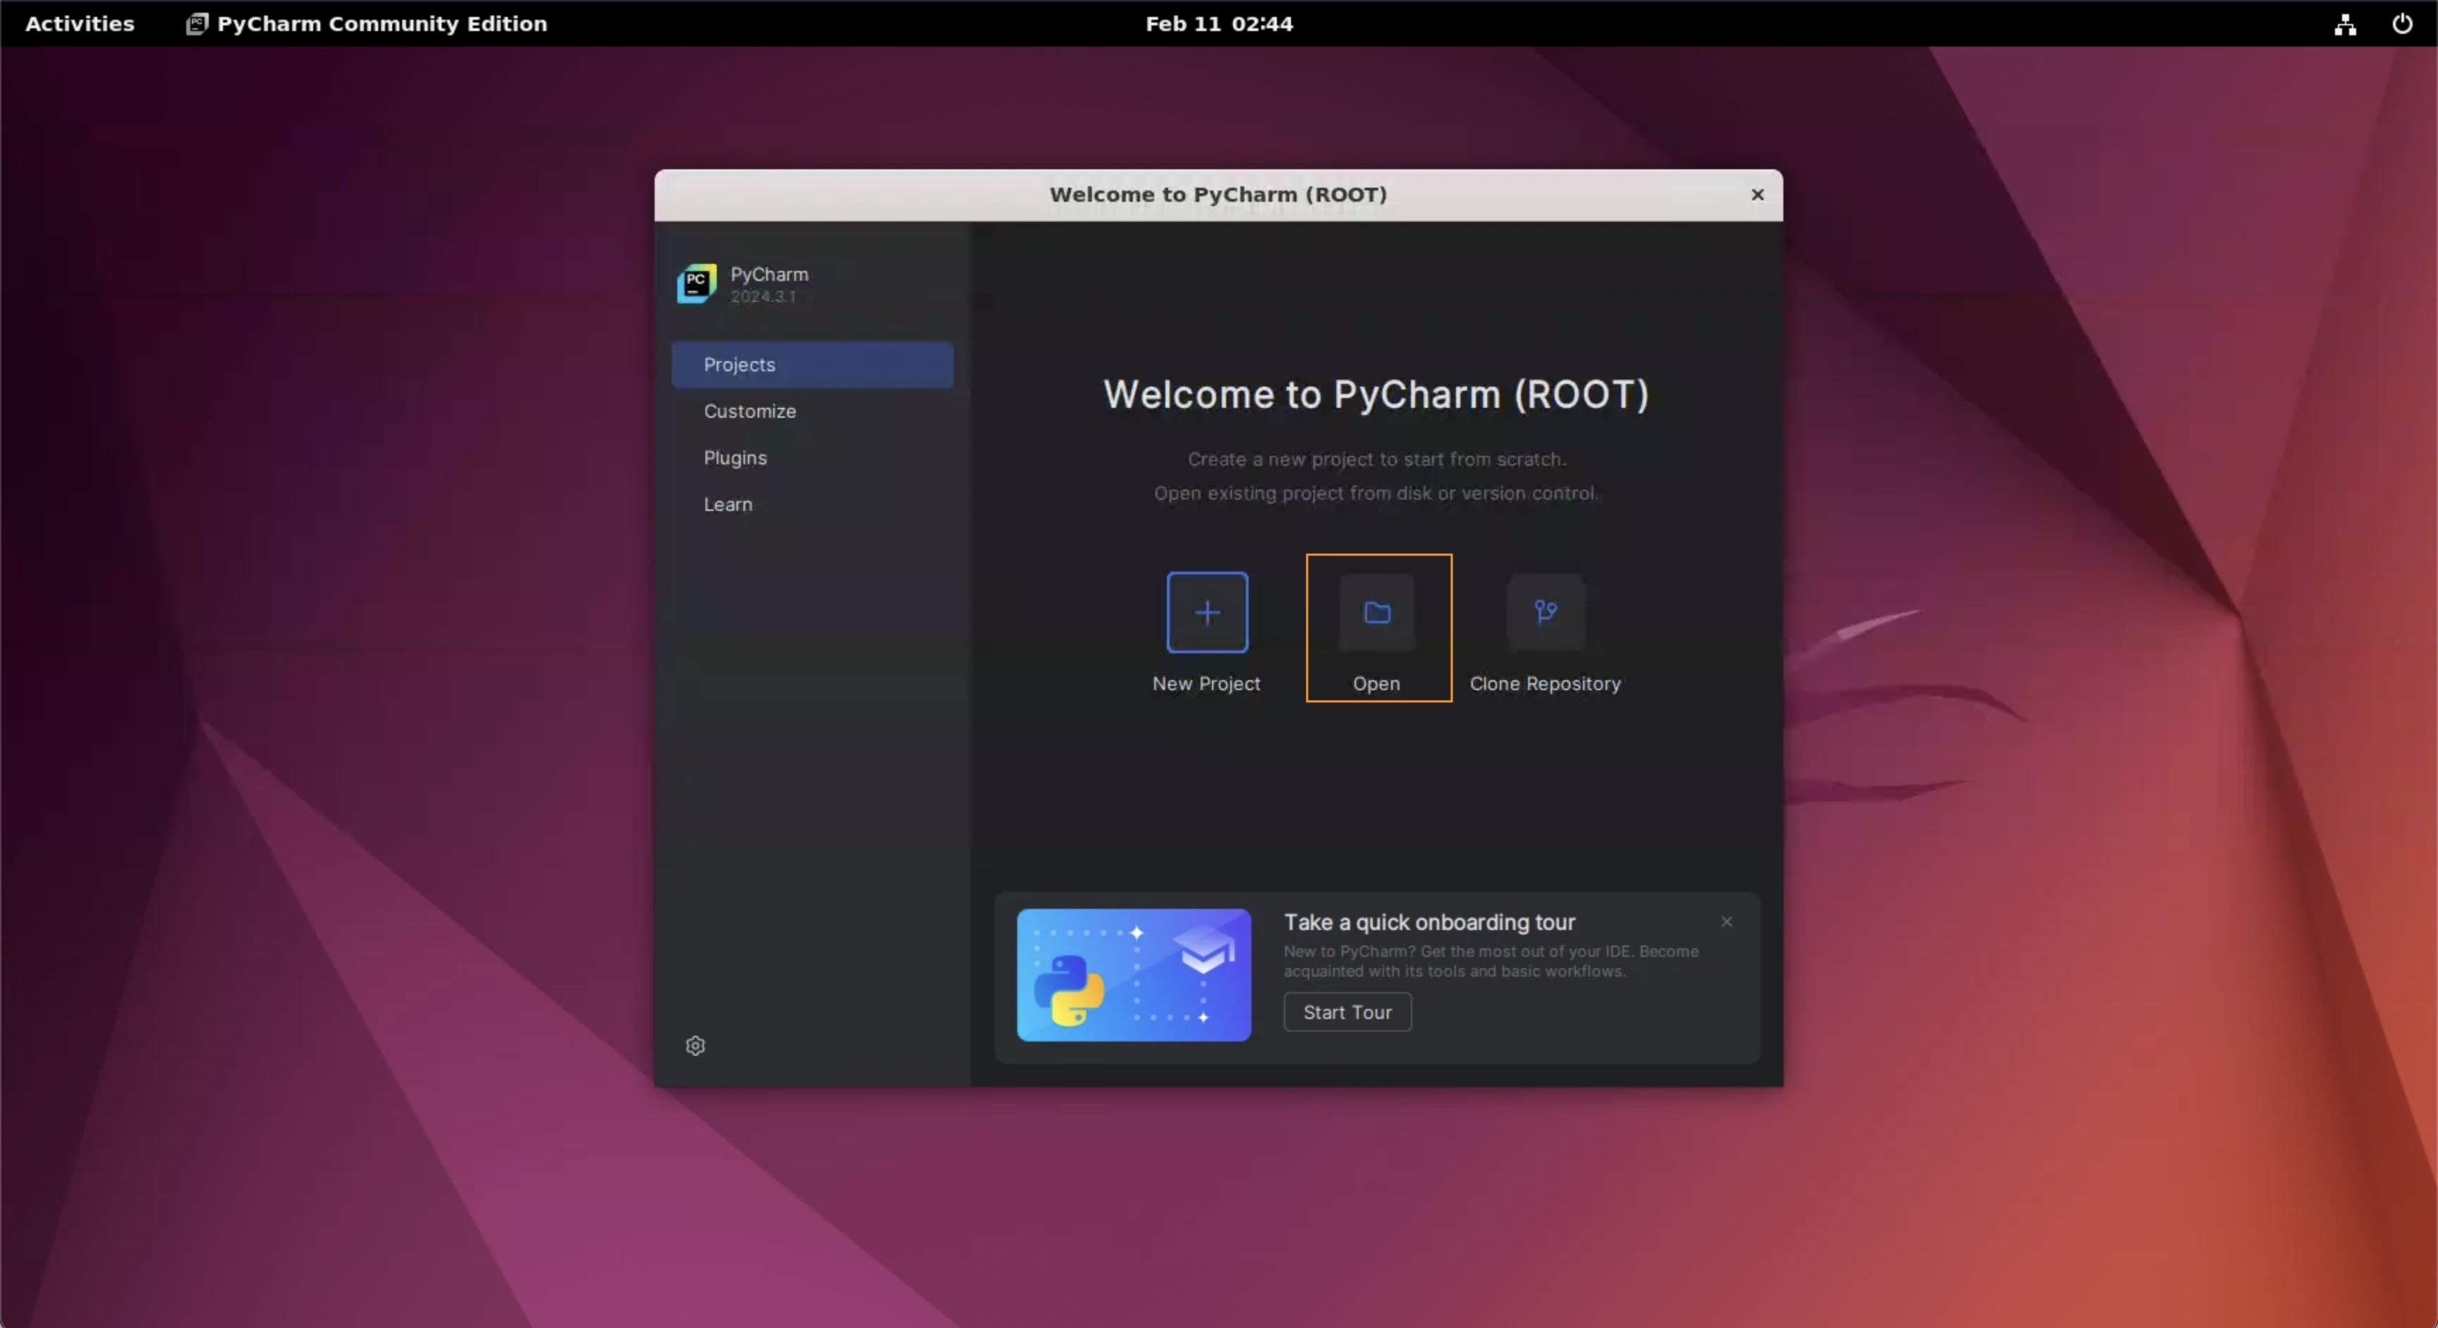This screenshot has width=2438, height=1328.
Task: Open settings via the gear icon
Action: tap(696, 1045)
